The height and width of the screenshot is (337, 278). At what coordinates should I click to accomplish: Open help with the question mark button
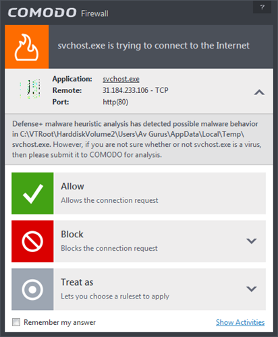262,7
